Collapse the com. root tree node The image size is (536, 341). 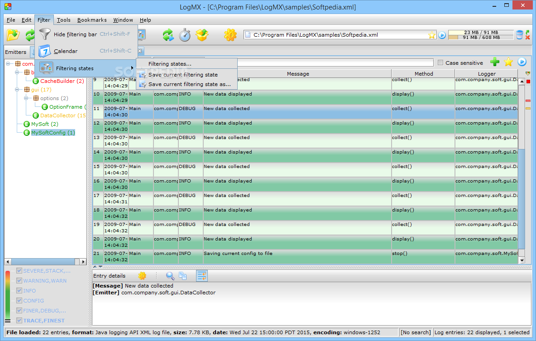point(8,63)
